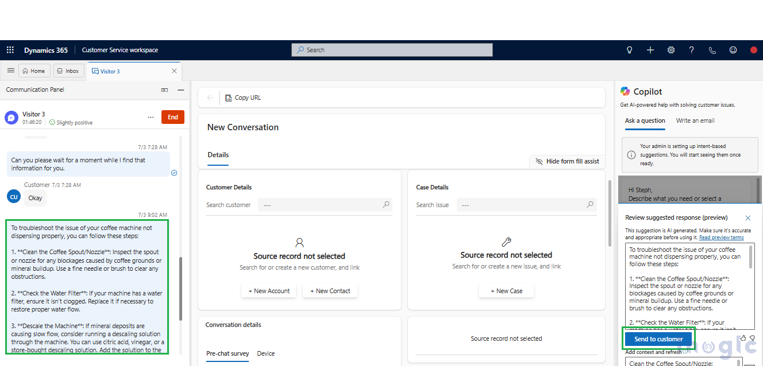Click the top Search box
This screenshot has width=763, height=366.
pyautogui.click(x=392, y=50)
